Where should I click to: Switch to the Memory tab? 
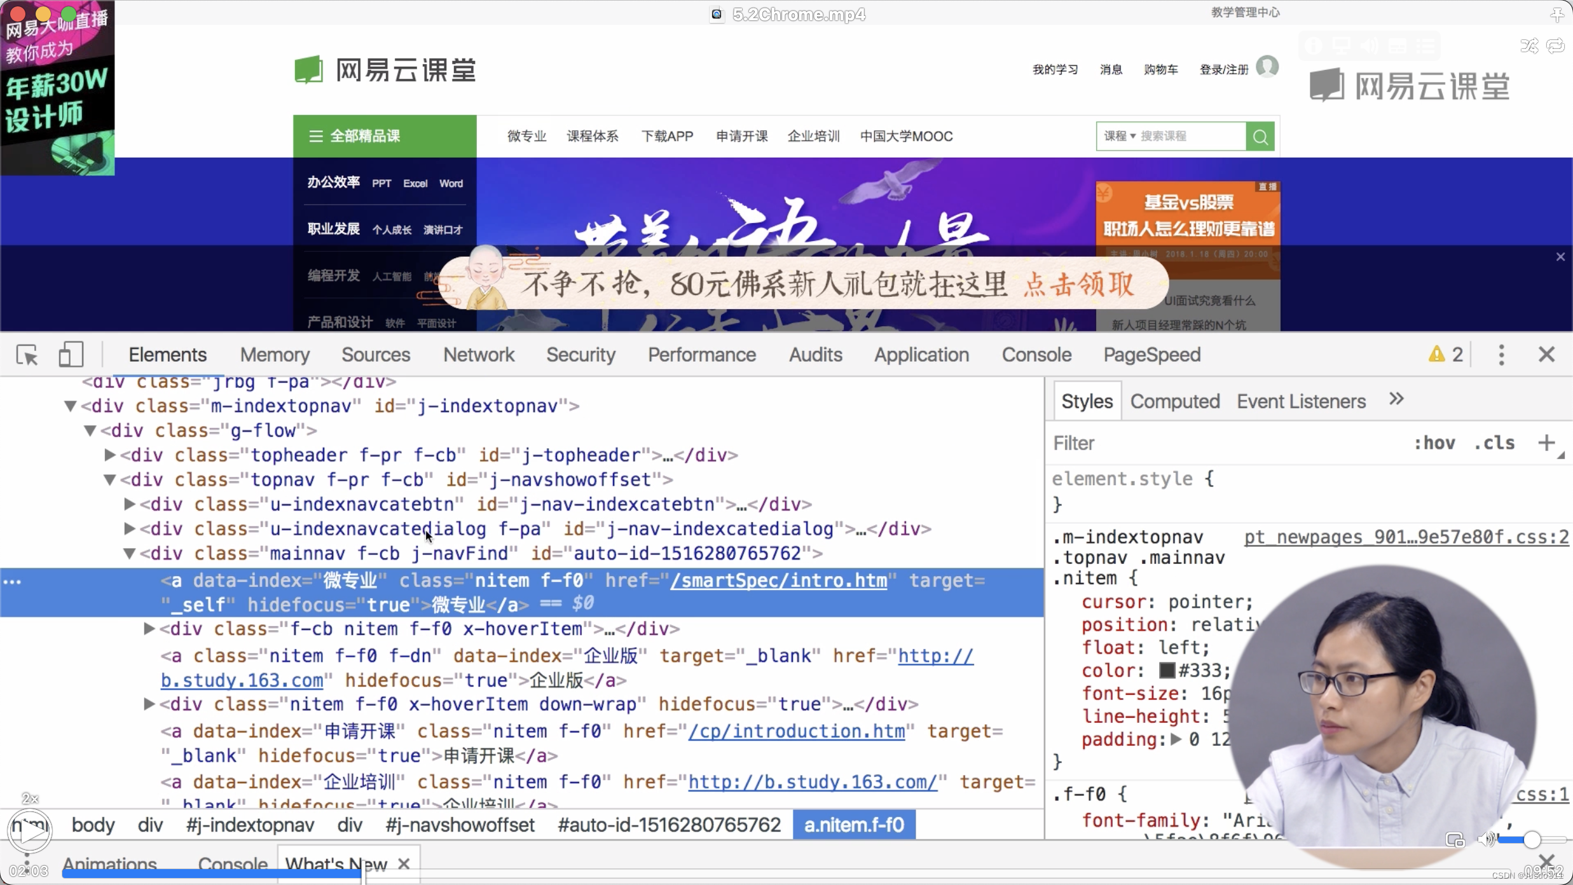pyautogui.click(x=275, y=355)
